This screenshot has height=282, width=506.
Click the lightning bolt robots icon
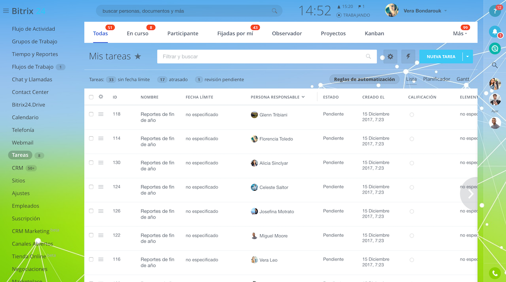[x=408, y=57]
